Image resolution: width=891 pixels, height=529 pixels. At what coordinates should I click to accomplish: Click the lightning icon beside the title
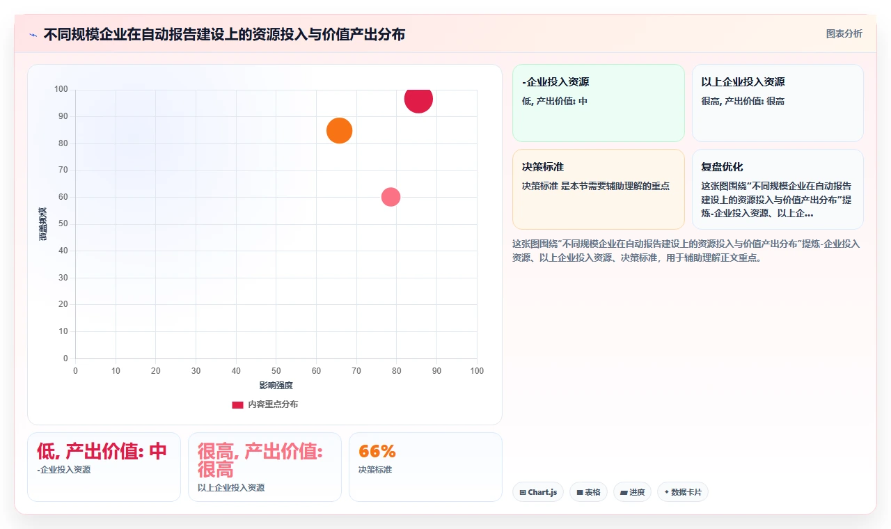tap(33, 35)
